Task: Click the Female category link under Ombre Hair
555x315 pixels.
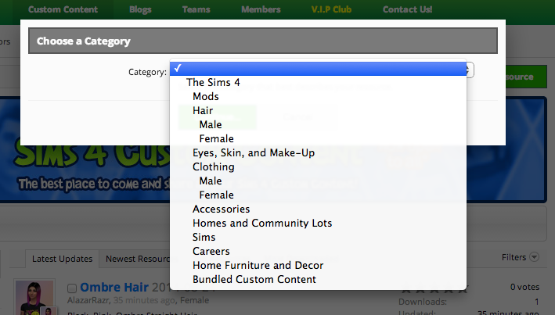Action: click(x=194, y=300)
